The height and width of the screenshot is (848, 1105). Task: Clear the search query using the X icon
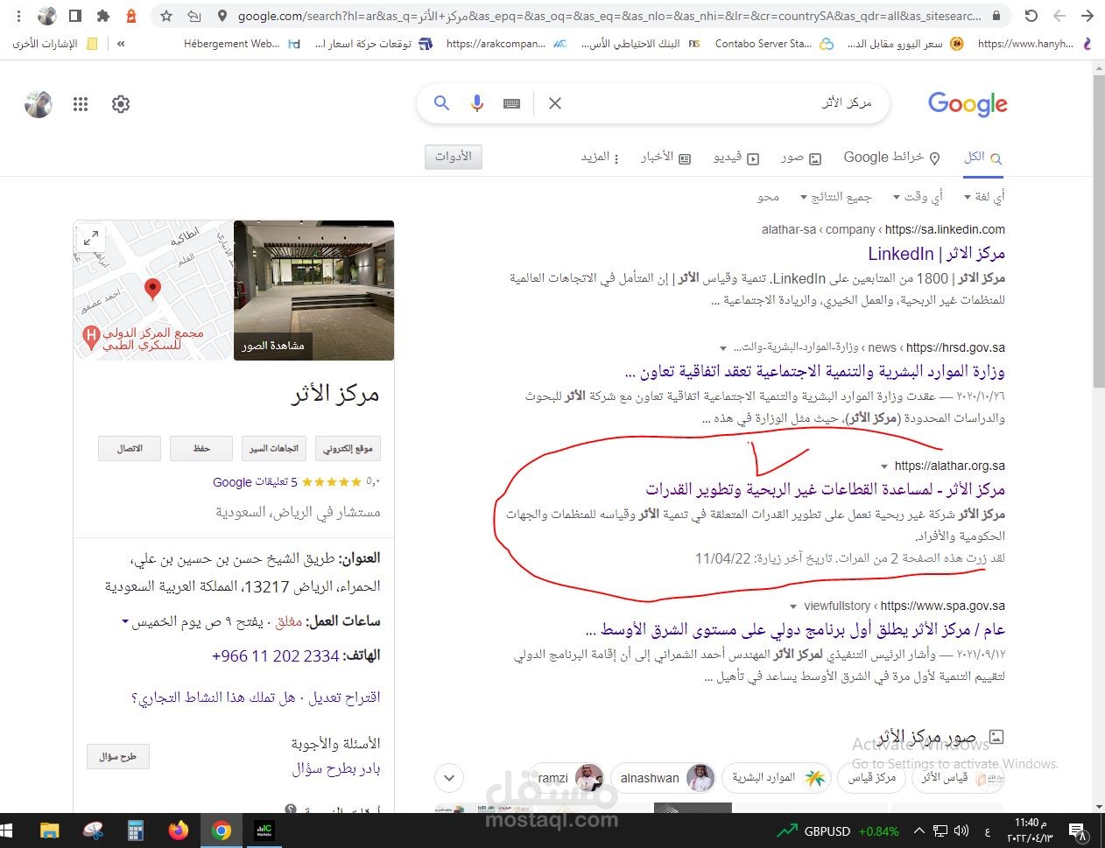pyautogui.click(x=554, y=103)
